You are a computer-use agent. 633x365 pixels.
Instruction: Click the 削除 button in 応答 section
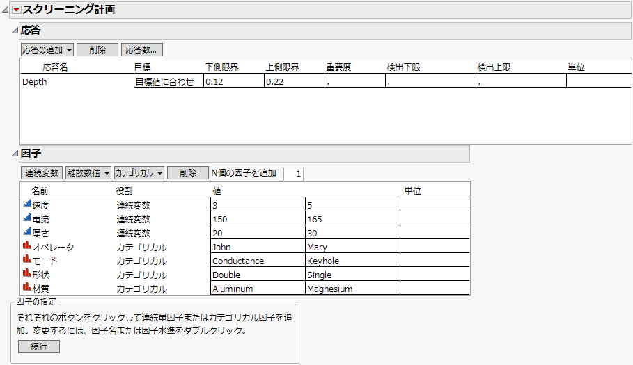tap(97, 50)
